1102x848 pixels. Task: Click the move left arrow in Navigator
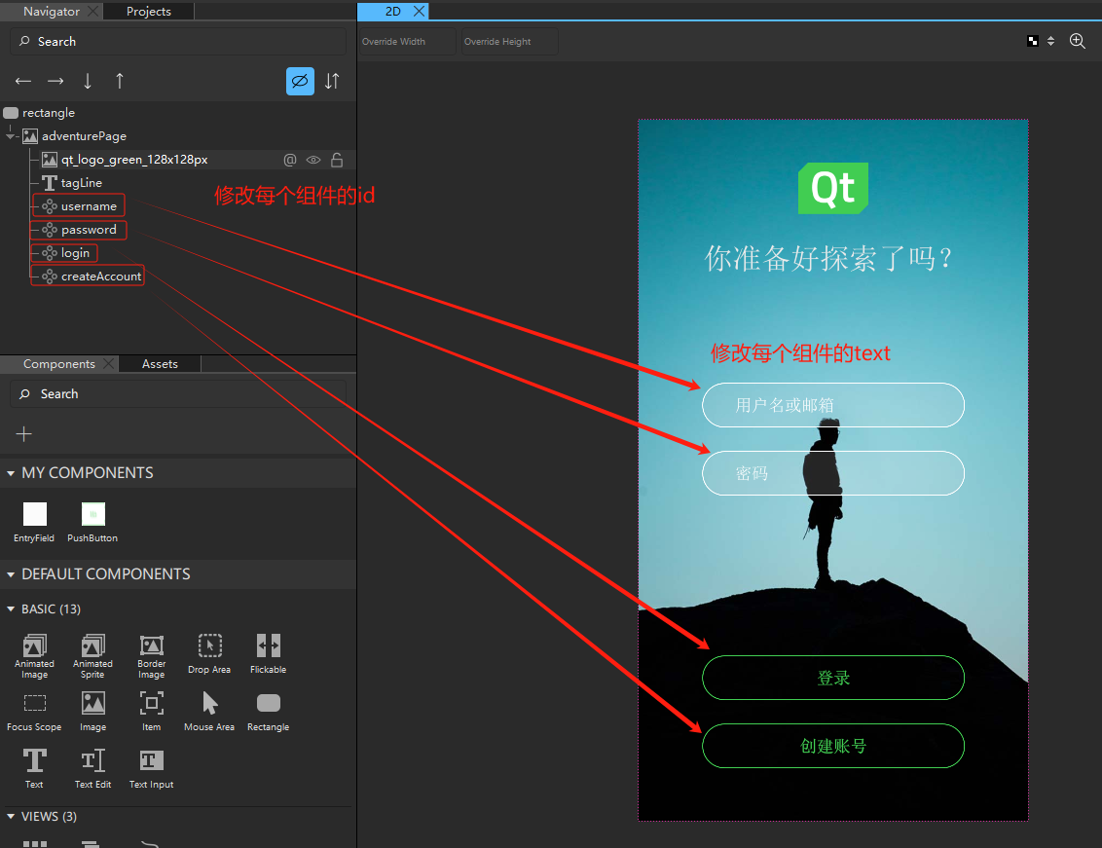[x=23, y=82]
